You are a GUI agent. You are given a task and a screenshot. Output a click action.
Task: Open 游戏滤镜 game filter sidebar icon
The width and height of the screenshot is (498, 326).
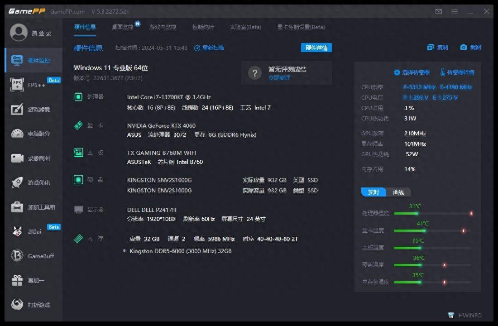point(17,109)
